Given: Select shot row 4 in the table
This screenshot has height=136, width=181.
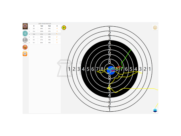Looking at the screenshot, I should 45,37.
